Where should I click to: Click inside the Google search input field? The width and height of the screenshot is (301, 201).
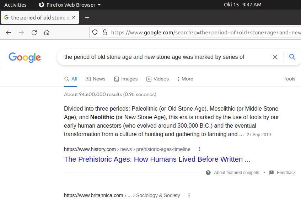(163, 57)
